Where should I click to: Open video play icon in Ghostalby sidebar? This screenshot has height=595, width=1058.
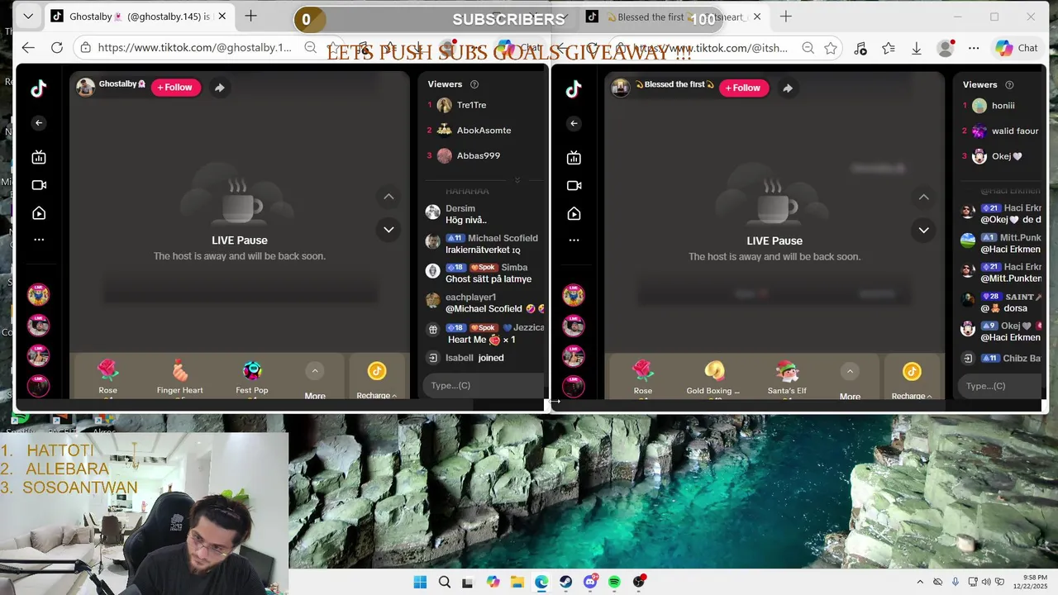(x=39, y=213)
